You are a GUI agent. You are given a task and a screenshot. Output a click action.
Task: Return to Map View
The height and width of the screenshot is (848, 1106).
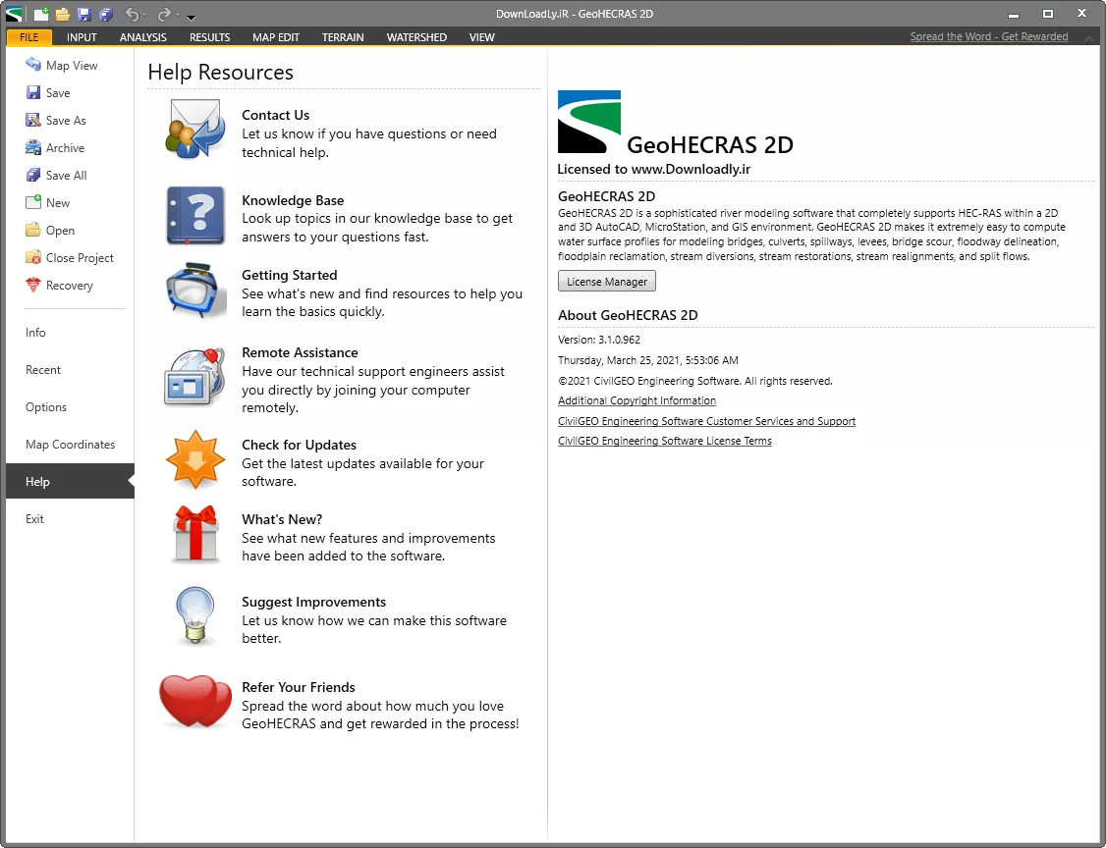62,66
